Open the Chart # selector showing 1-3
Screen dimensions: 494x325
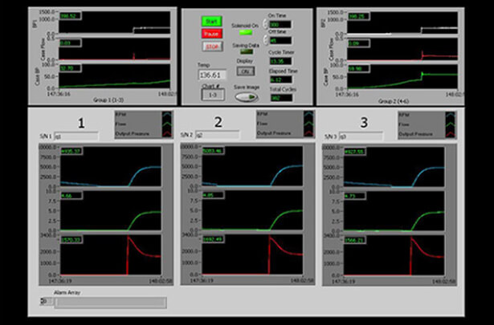(x=213, y=95)
